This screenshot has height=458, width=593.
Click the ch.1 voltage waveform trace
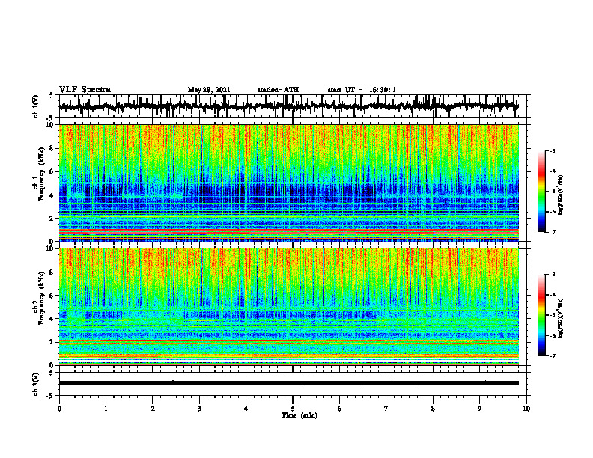(x=289, y=106)
